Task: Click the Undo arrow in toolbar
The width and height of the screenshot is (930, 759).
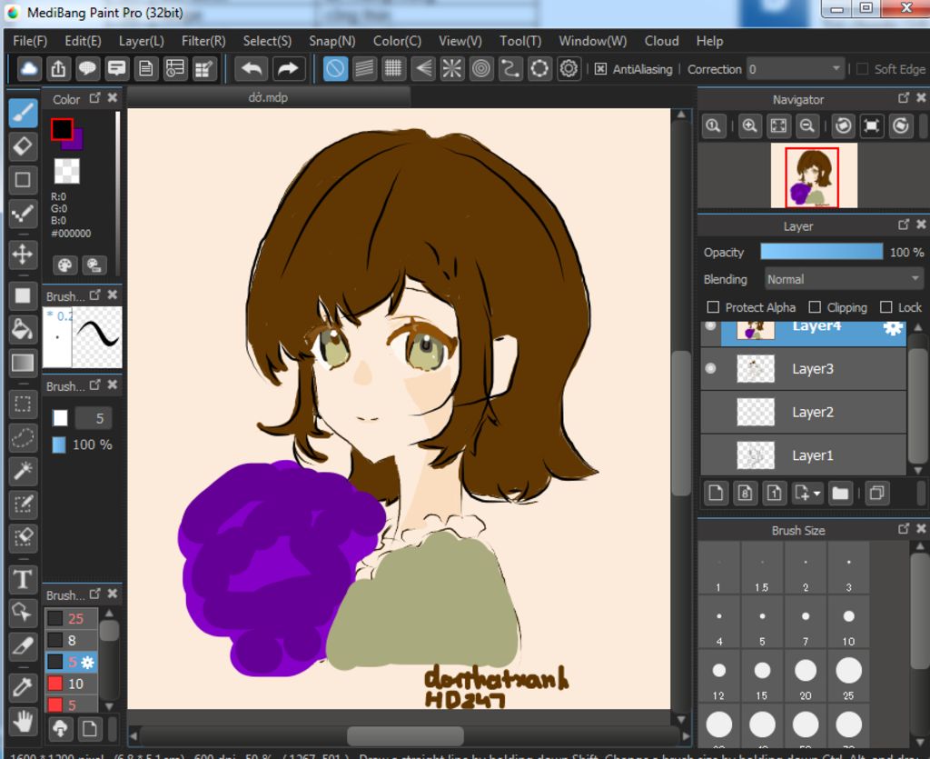Action: 252,68
